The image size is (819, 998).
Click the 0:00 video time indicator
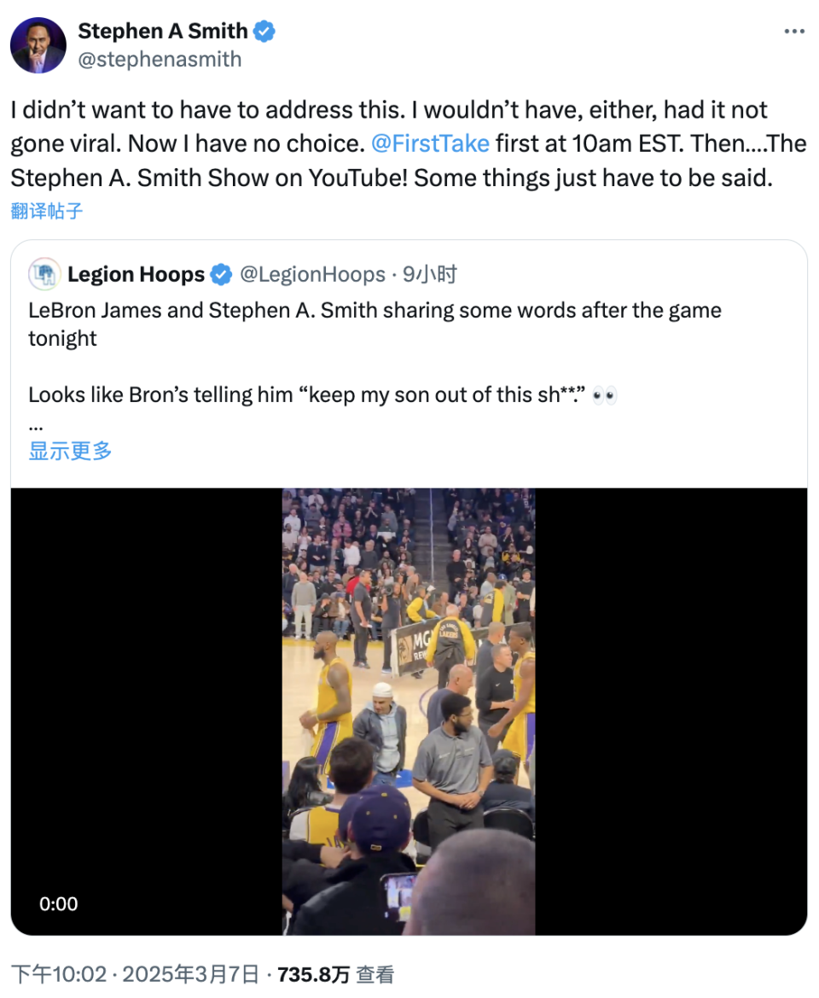click(x=58, y=904)
